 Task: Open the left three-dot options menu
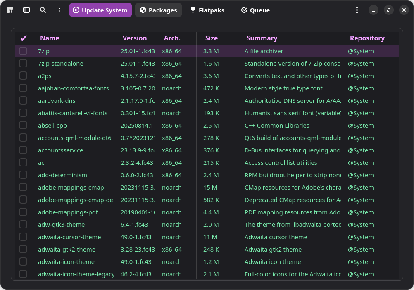(x=59, y=10)
